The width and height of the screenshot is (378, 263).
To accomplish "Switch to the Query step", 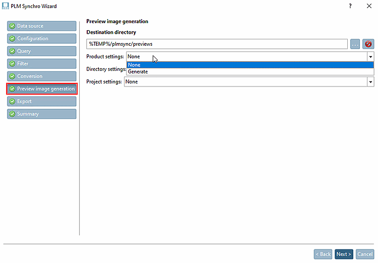I will click(42, 51).
